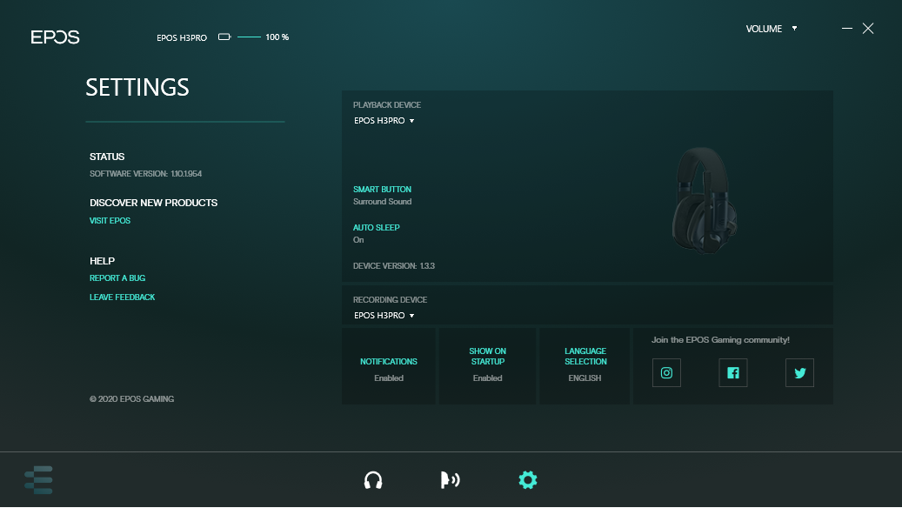Open EPOS Instagram page
The height and width of the screenshot is (508, 902).
pyautogui.click(x=667, y=373)
